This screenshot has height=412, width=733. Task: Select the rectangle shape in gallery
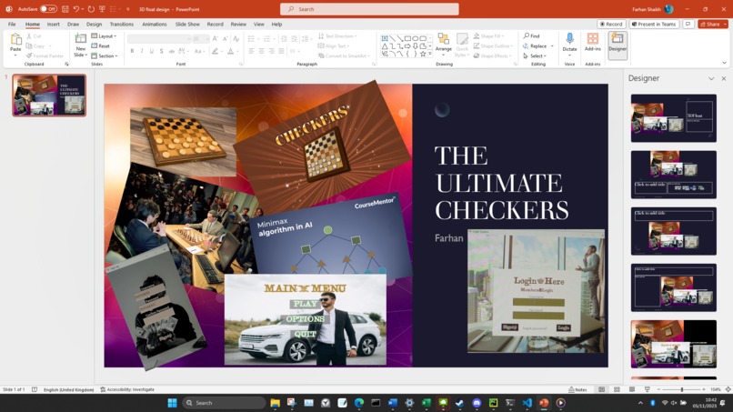407,38
